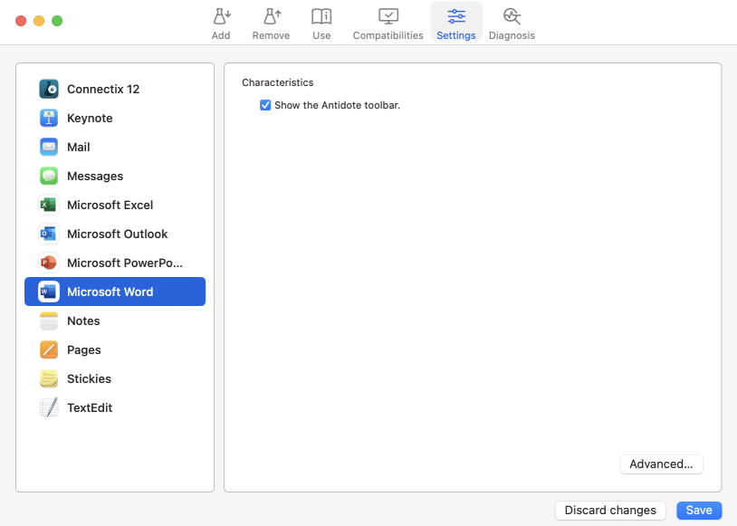
Task: Select Notes in the application list
Action: [83, 320]
